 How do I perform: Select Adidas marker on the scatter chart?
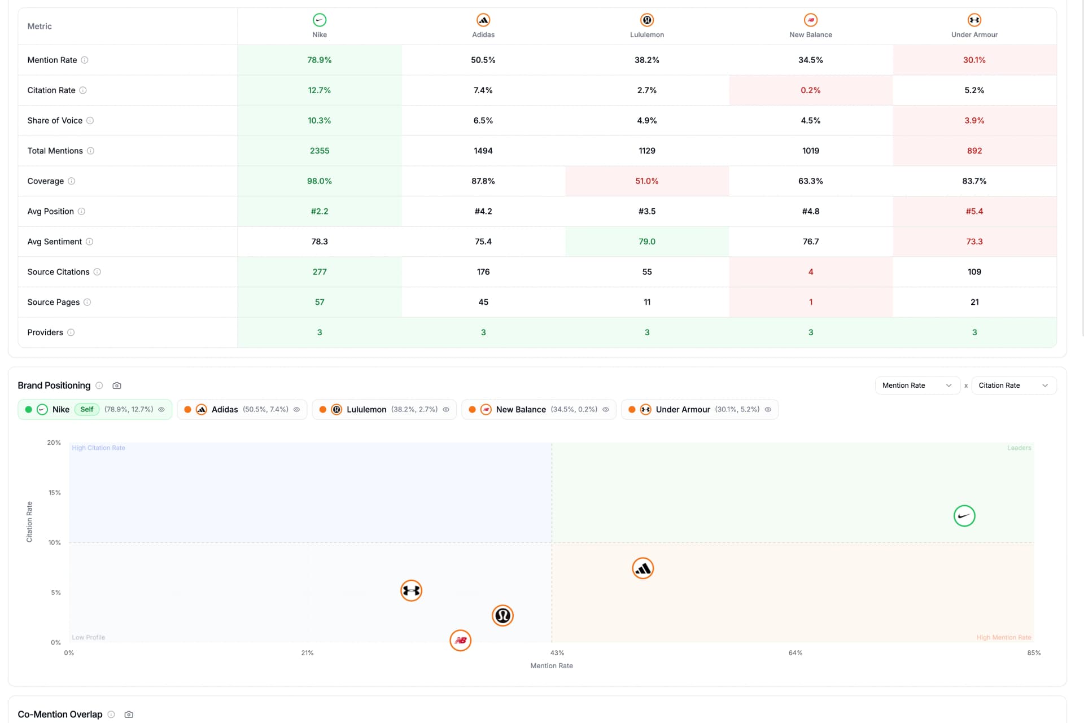(643, 568)
